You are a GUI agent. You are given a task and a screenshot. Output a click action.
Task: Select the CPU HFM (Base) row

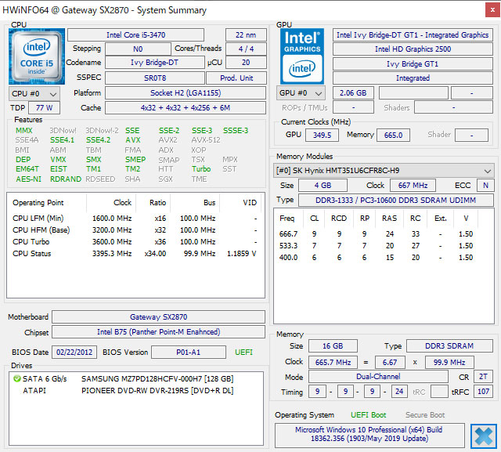135,230
